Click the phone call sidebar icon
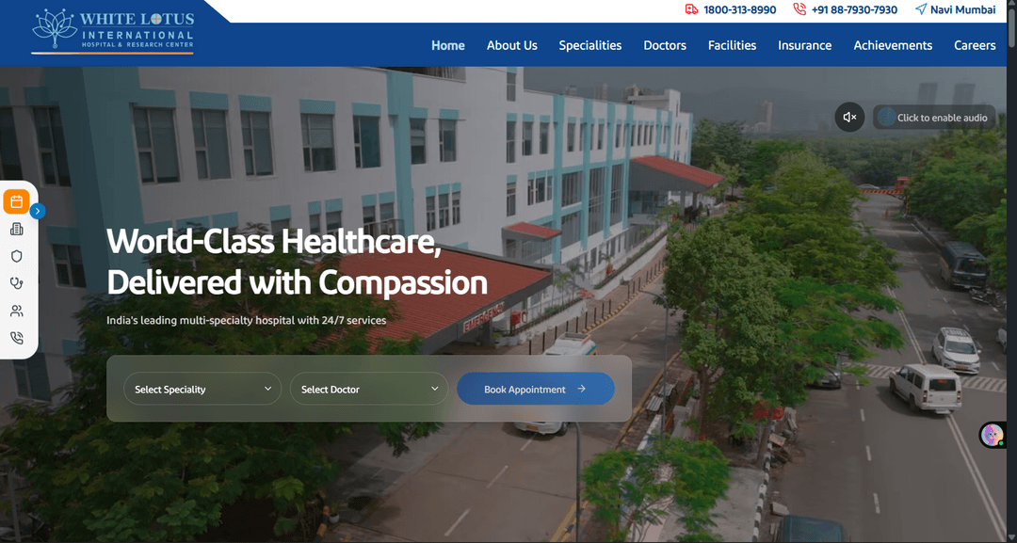The height and width of the screenshot is (543, 1017). click(17, 338)
